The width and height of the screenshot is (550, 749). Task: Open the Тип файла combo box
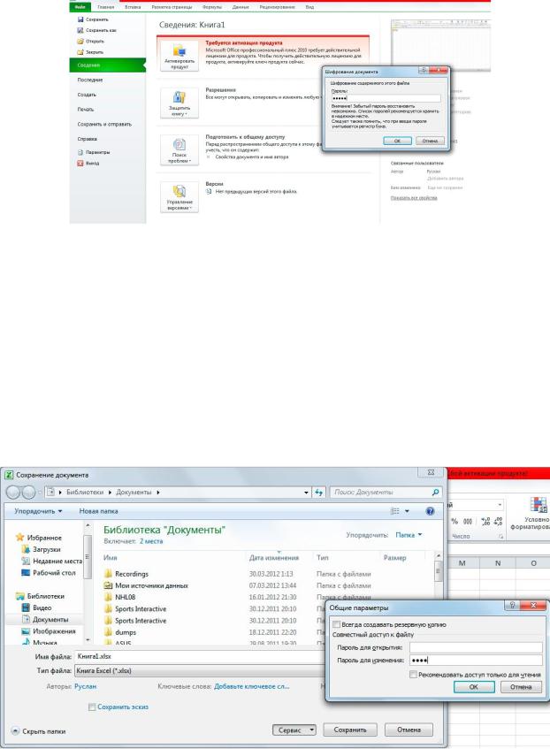pos(199,670)
